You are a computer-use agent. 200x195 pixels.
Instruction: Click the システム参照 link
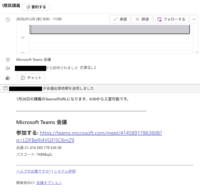(x=65, y=171)
